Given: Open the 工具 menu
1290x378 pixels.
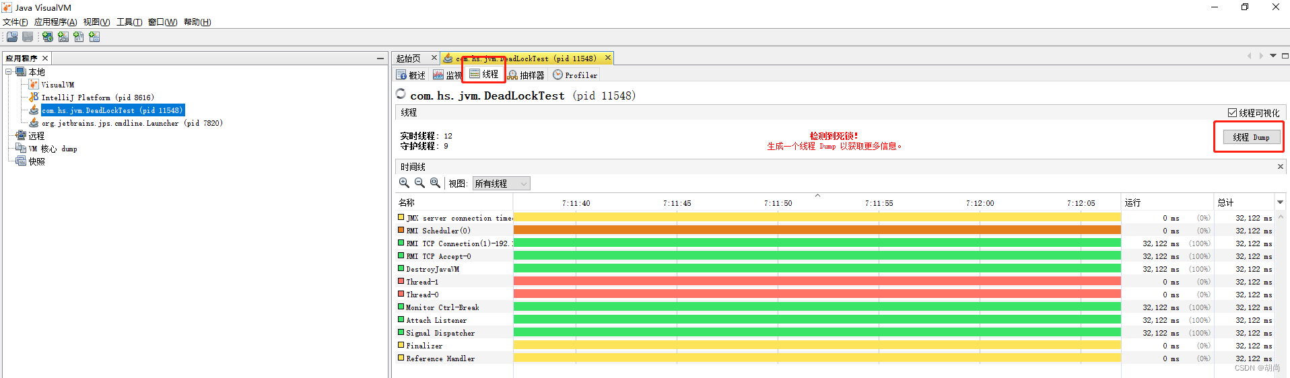Looking at the screenshot, I should 129,22.
